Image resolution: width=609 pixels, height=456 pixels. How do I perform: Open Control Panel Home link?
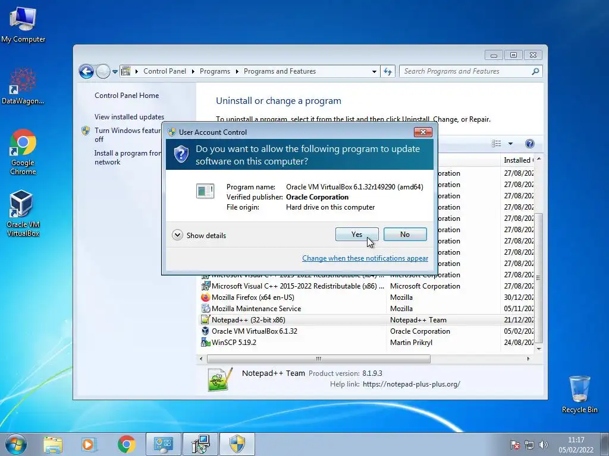click(x=127, y=96)
